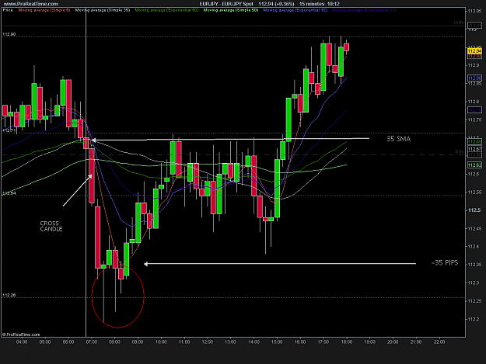Open Moving average (Exponential 50) legend entry
This screenshot has height=364, width=486.
[x=166, y=10]
